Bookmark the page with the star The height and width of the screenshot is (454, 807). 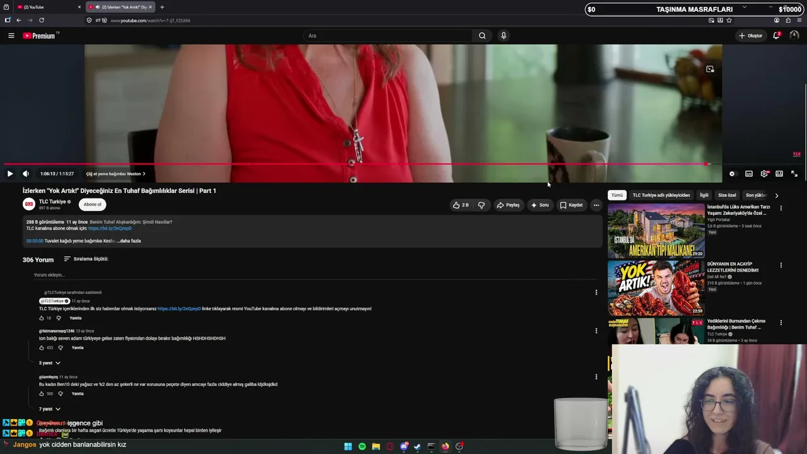click(x=729, y=20)
